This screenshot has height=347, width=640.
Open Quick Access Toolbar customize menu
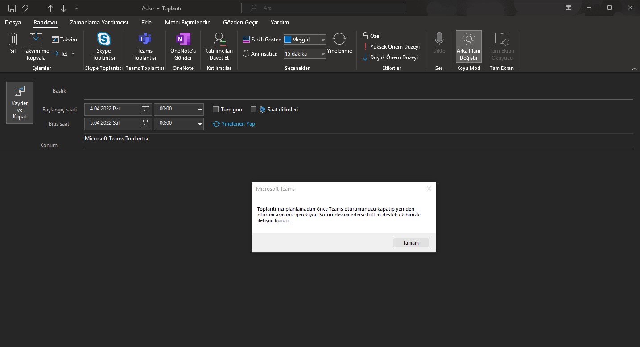(x=77, y=8)
